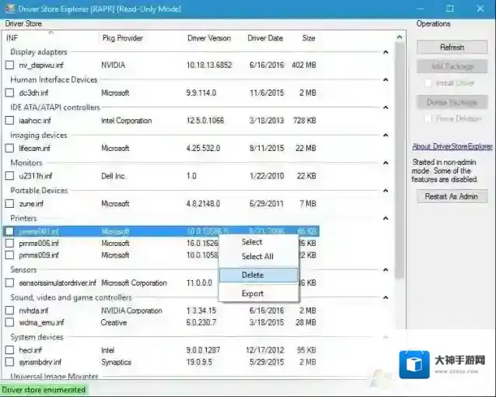Choose Delete from the context menu

[x=253, y=275]
